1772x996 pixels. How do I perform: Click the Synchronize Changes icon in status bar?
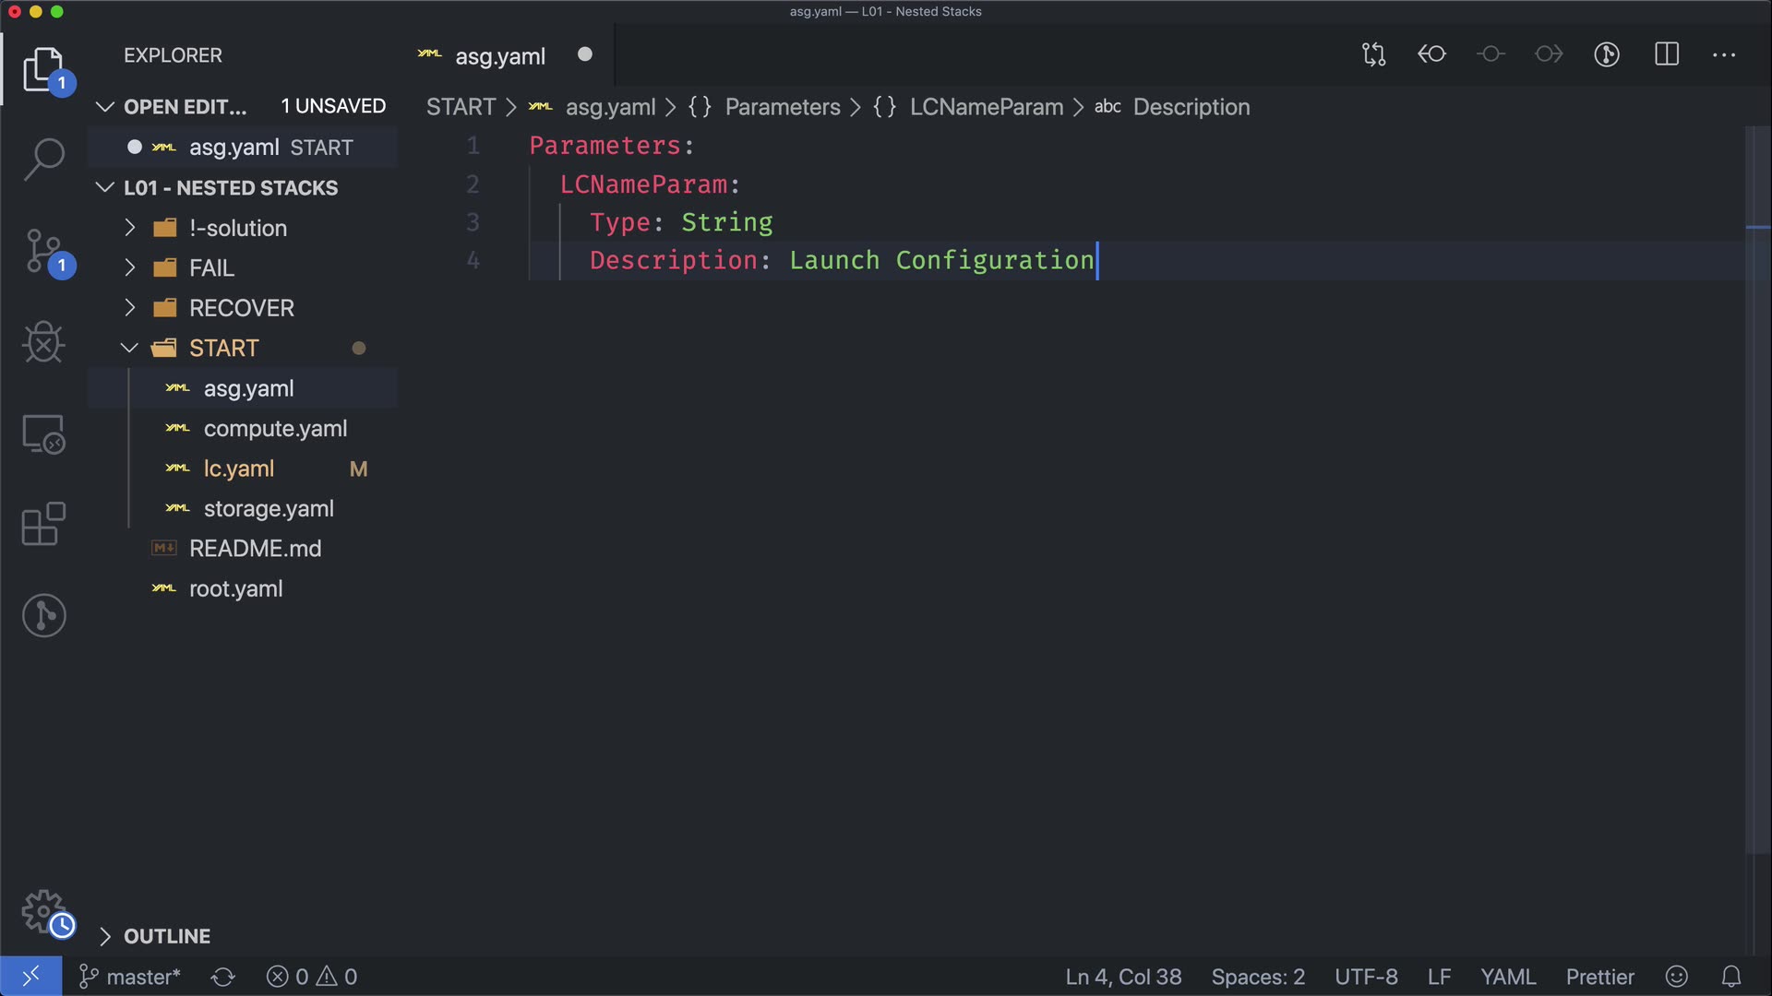click(x=223, y=977)
